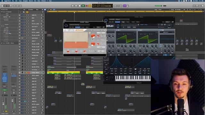Viewport: 205px width, 115px height.
Task: Show the Toolbar using control bar button
Action: 11,6
